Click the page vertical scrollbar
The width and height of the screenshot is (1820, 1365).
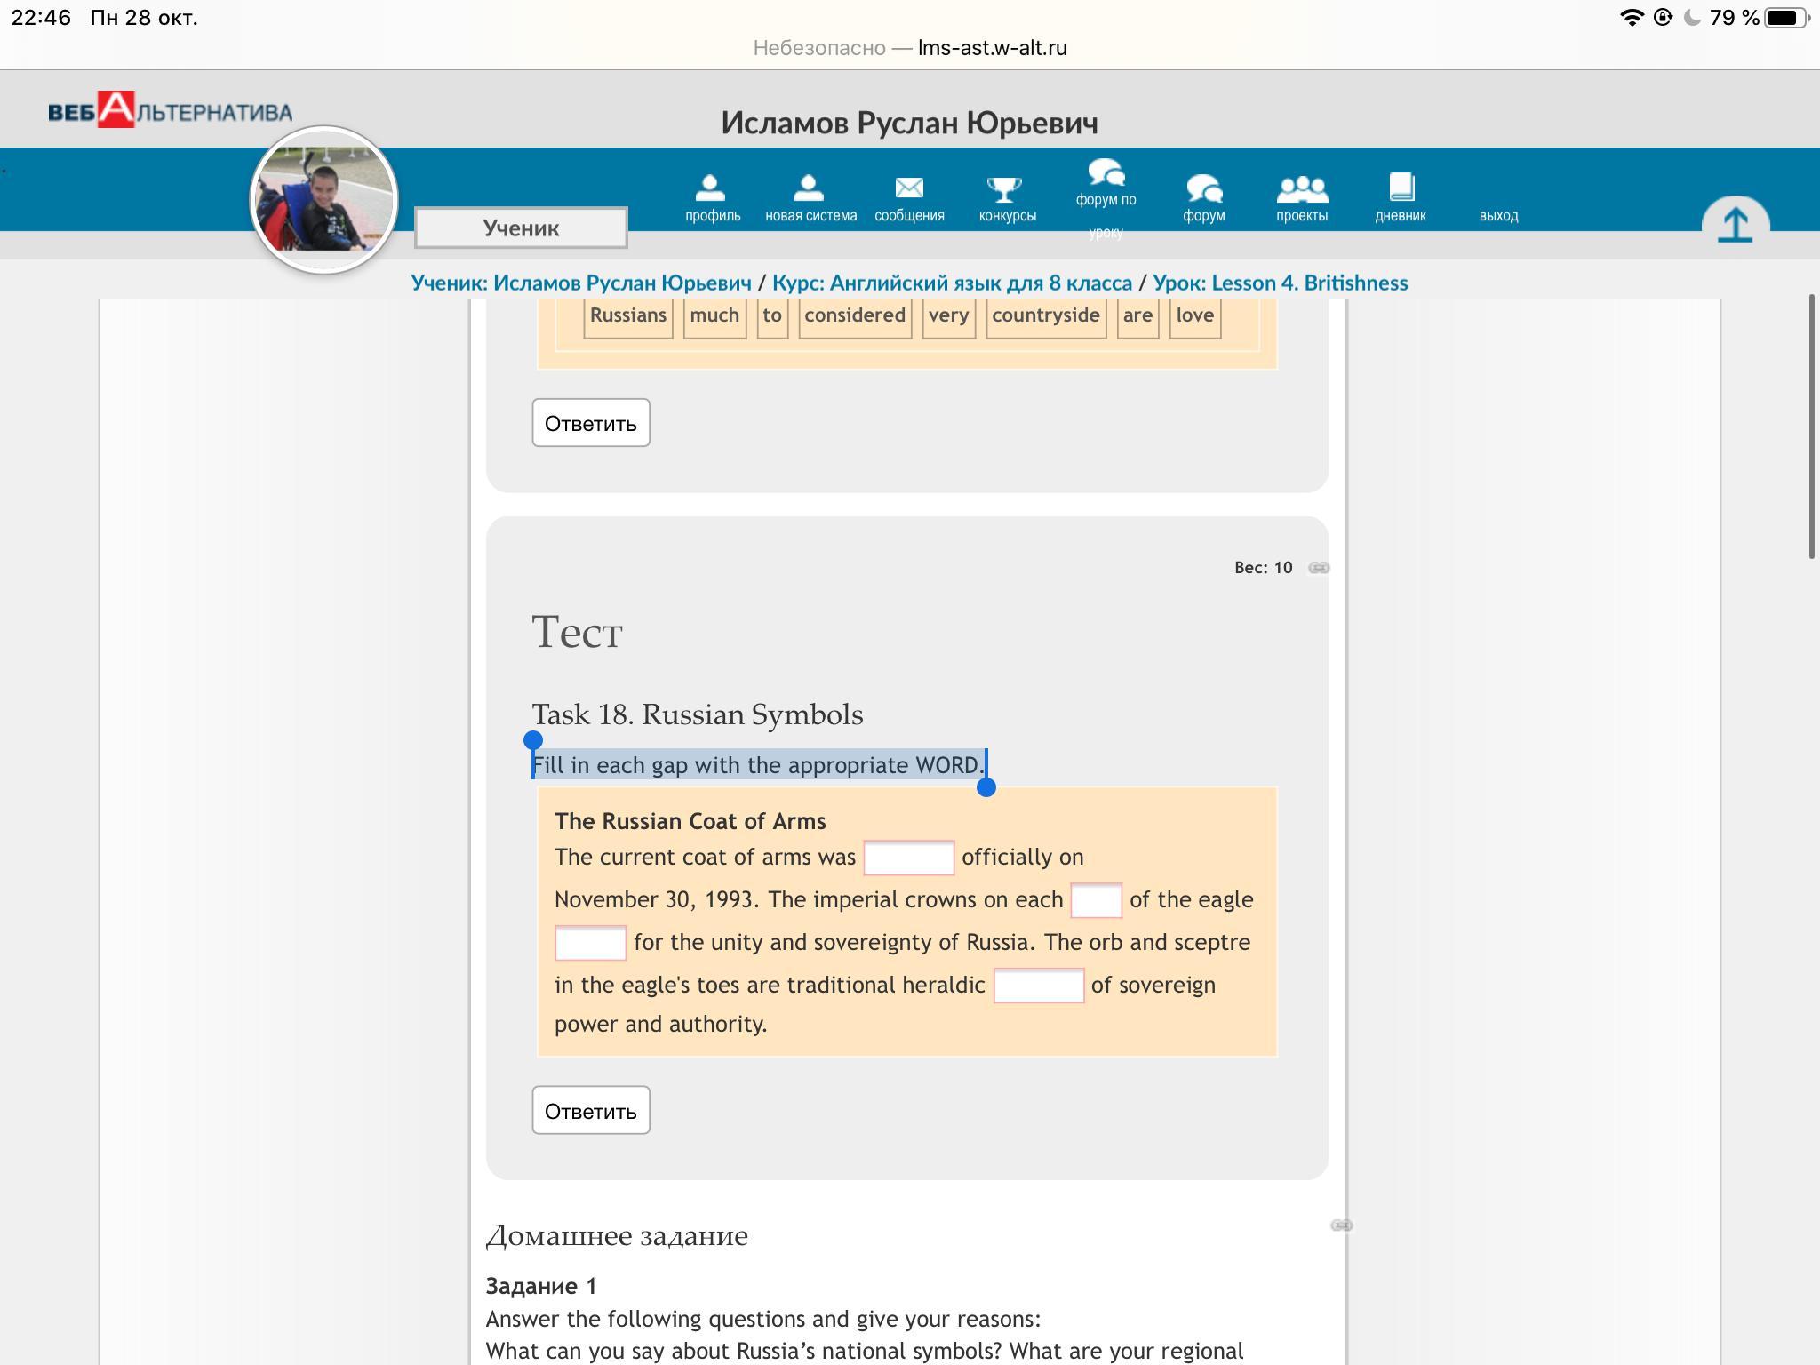pyautogui.click(x=1812, y=427)
